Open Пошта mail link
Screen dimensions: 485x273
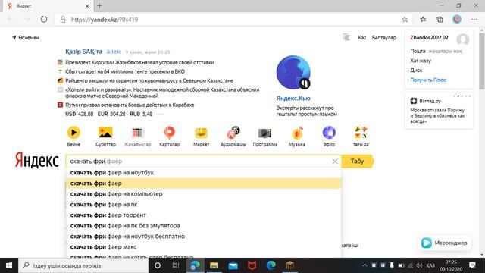(x=418, y=51)
